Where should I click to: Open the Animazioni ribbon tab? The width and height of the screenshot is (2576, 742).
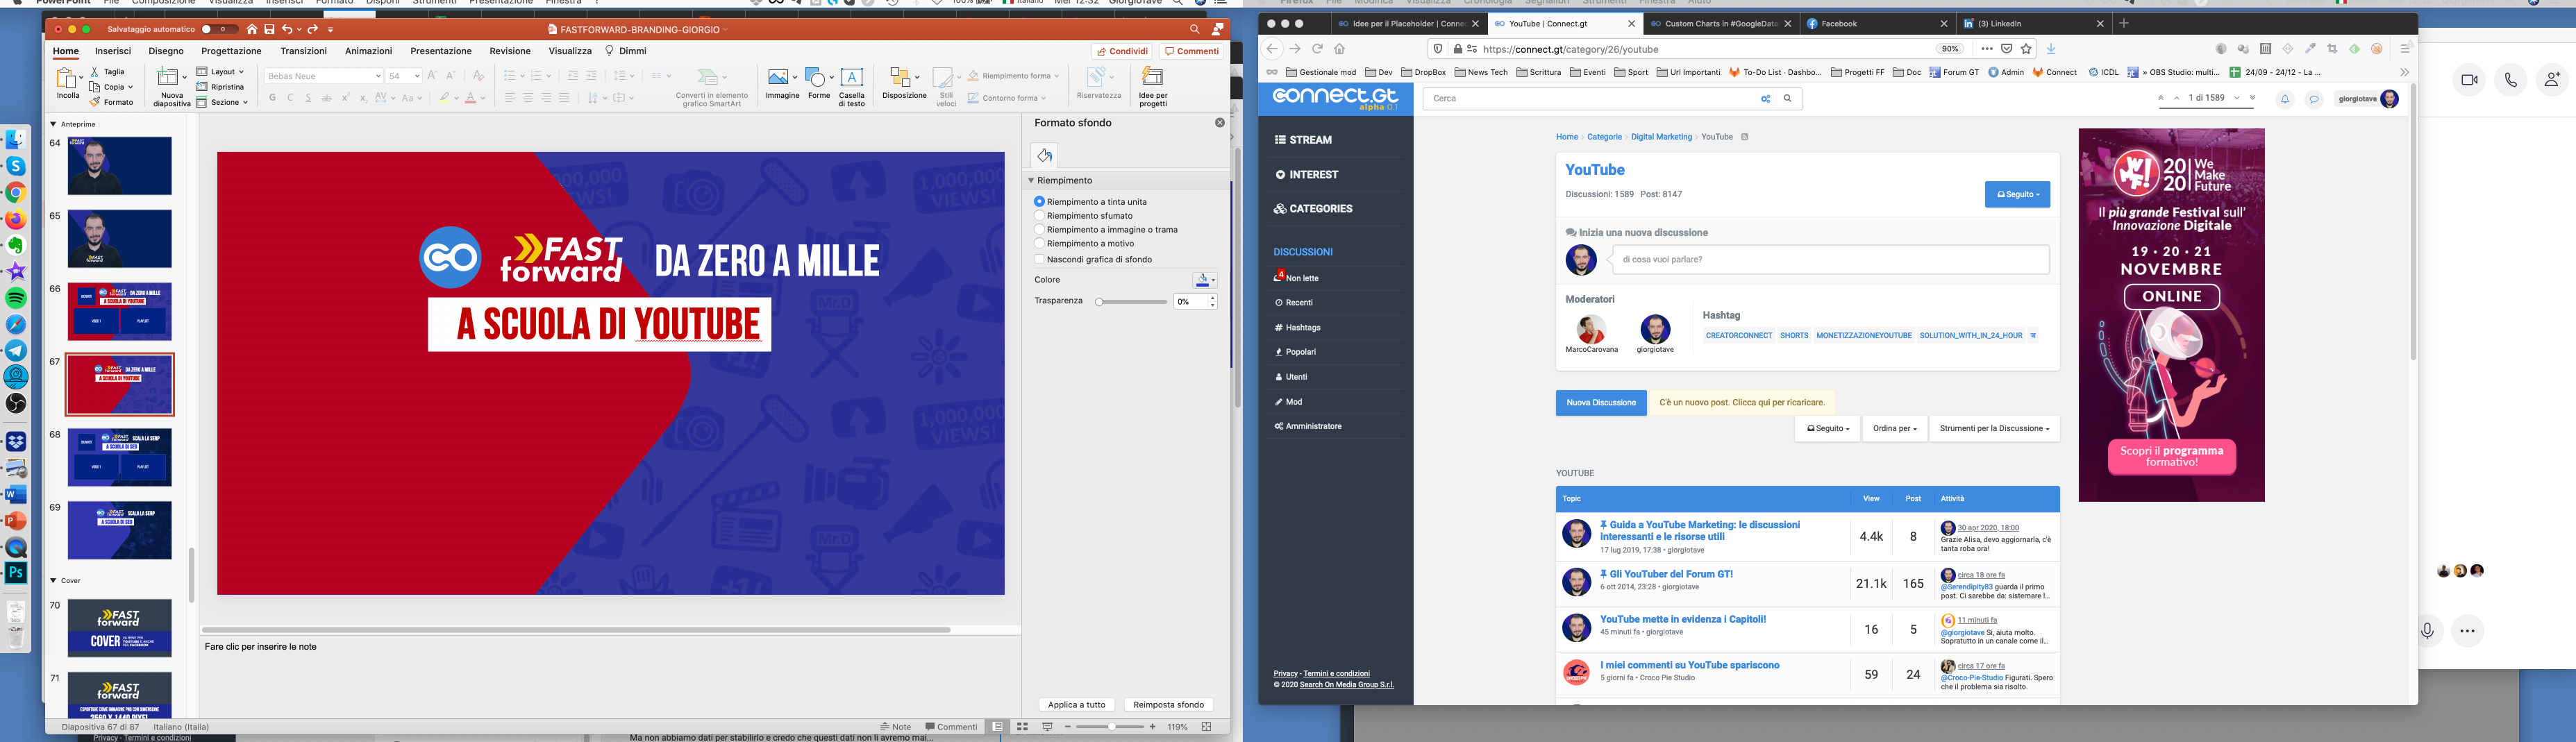[369, 51]
